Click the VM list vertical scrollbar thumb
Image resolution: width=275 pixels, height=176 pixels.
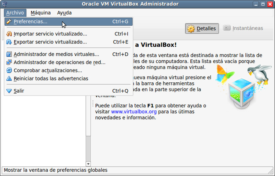(88, 116)
